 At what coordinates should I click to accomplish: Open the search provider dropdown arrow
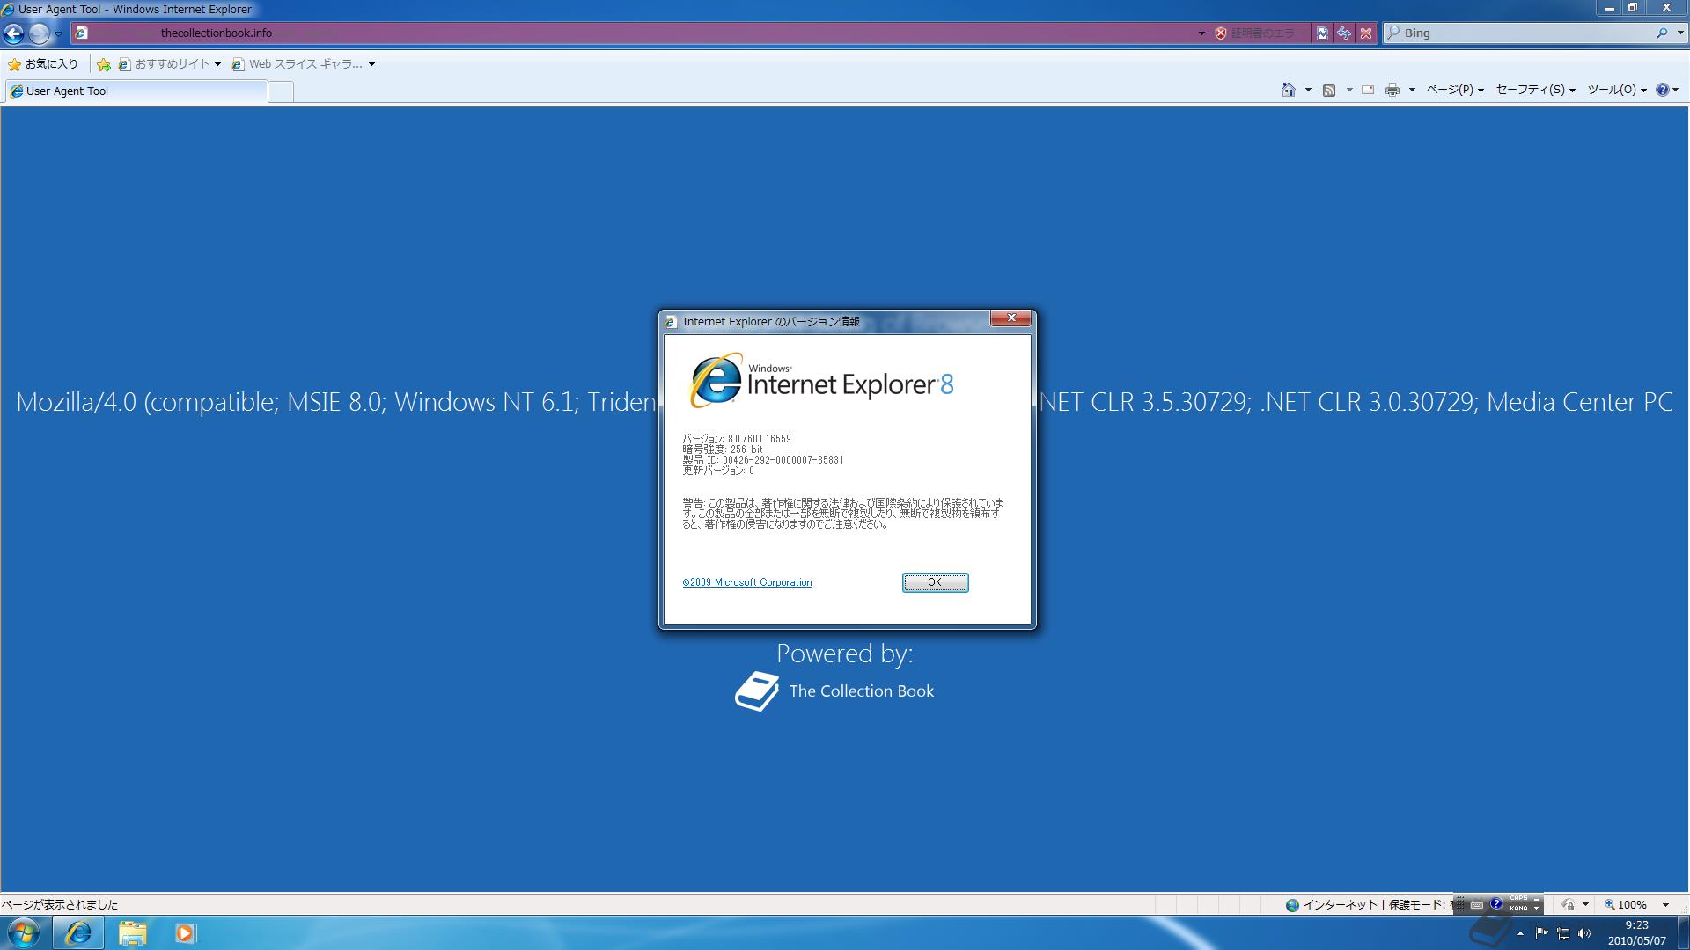coord(1679,33)
